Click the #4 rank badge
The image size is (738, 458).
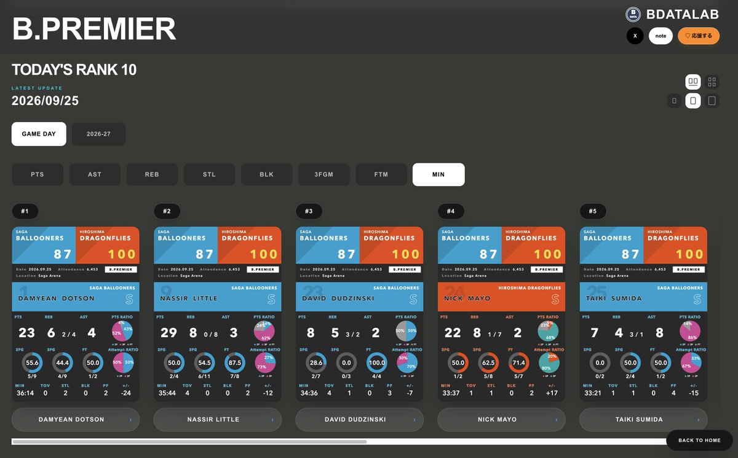[x=451, y=211]
